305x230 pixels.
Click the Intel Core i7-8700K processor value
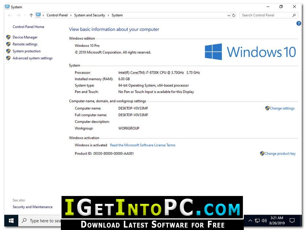pos(159,73)
